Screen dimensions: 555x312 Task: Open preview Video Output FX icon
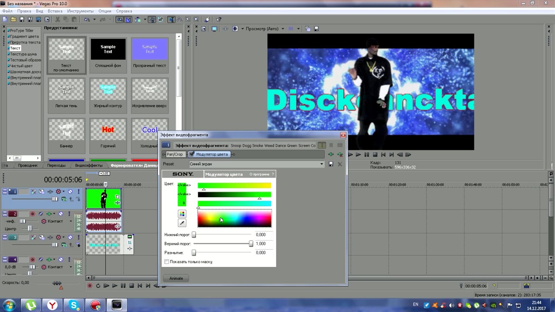[225, 29]
